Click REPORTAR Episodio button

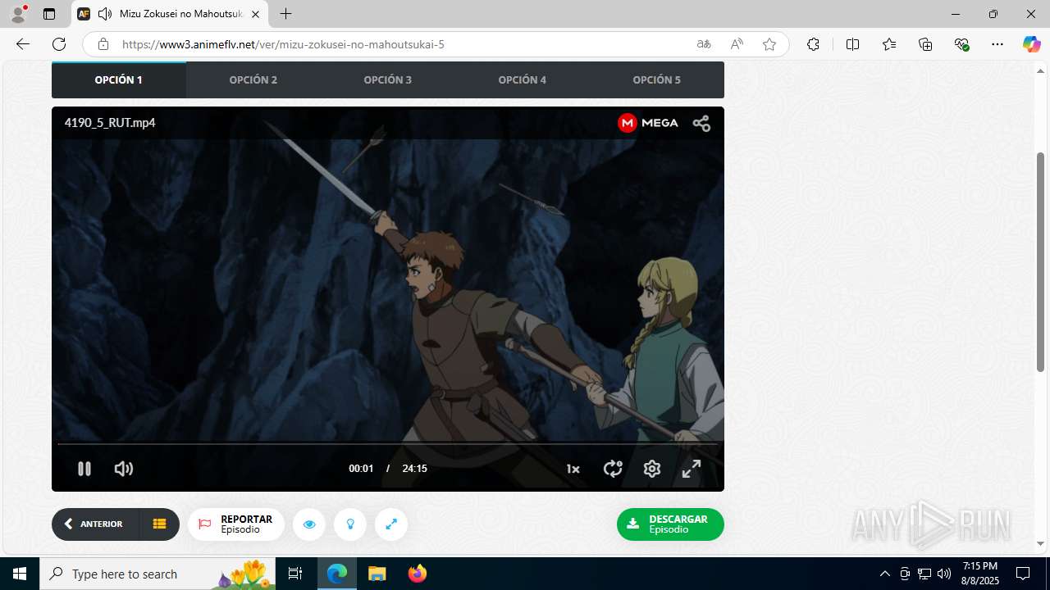pyautogui.click(x=236, y=524)
